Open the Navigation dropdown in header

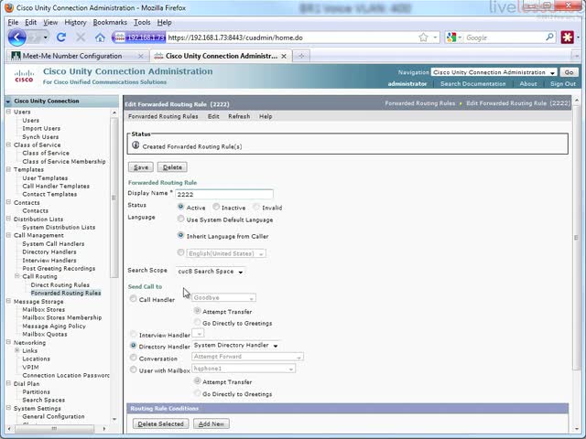494,72
